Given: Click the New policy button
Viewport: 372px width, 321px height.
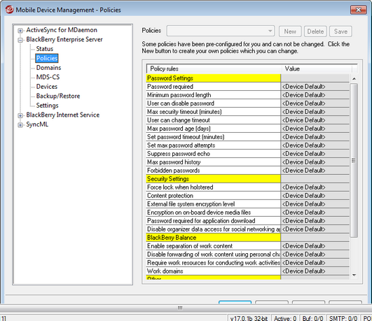Looking at the screenshot, I should (x=290, y=31).
